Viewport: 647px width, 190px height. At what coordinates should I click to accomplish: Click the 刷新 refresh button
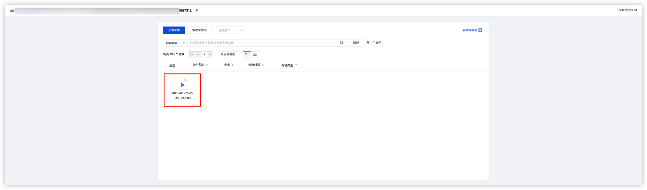pyautogui.click(x=356, y=43)
